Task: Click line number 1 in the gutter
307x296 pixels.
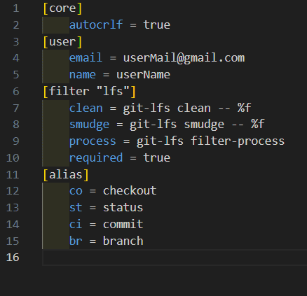Action: click(x=16, y=8)
